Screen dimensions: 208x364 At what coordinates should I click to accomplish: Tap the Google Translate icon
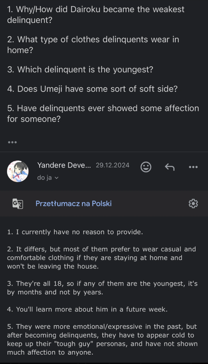click(17, 203)
